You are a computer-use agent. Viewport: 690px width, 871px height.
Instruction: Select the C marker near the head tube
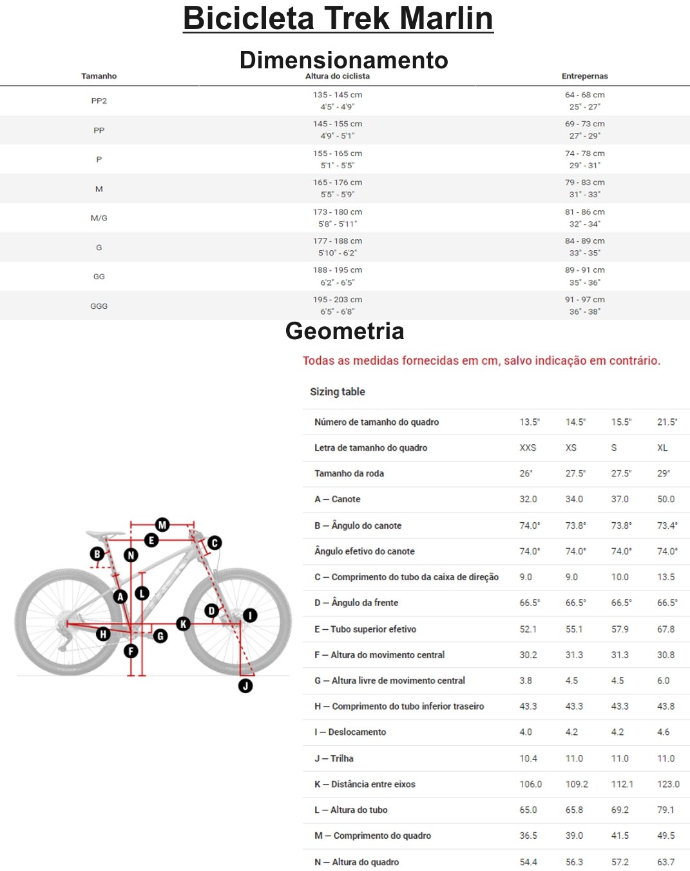pos(215,543)
